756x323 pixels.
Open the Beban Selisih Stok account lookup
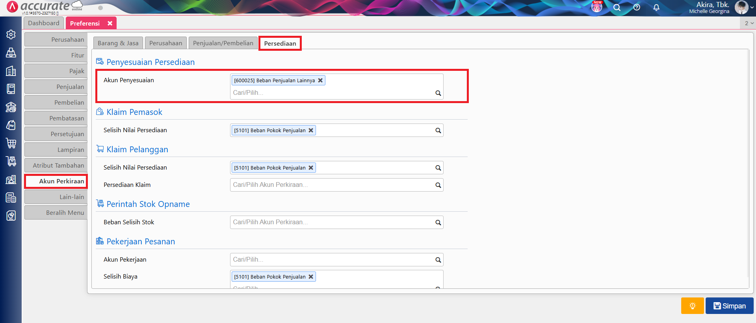pyautogui.click(x=438, y=223)
